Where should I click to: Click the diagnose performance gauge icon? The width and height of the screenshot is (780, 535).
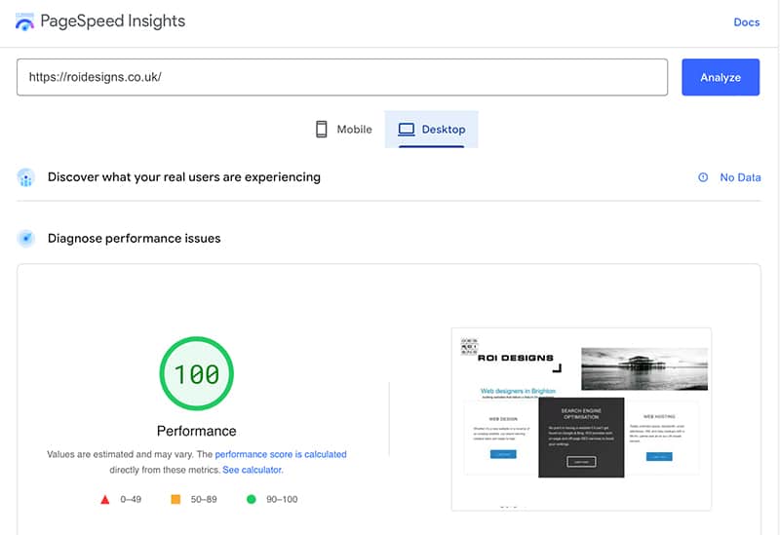click(x=26, y=238)
